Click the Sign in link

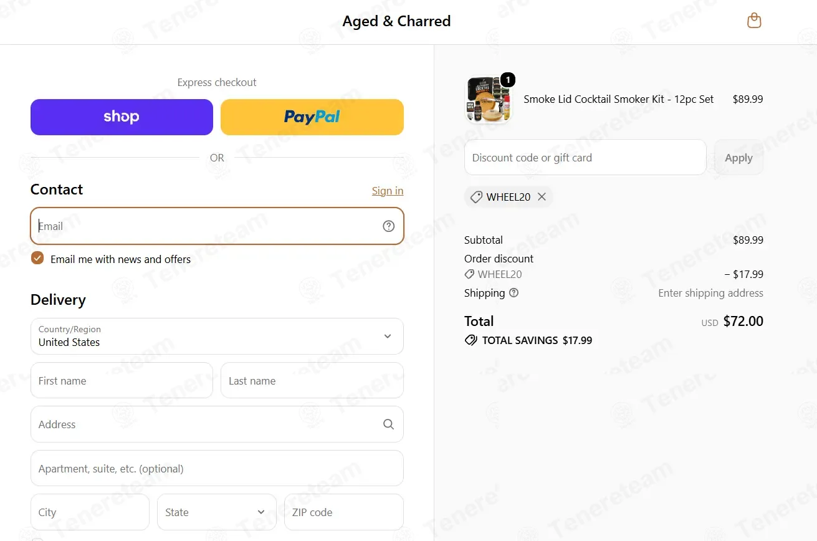pos(388,191)
